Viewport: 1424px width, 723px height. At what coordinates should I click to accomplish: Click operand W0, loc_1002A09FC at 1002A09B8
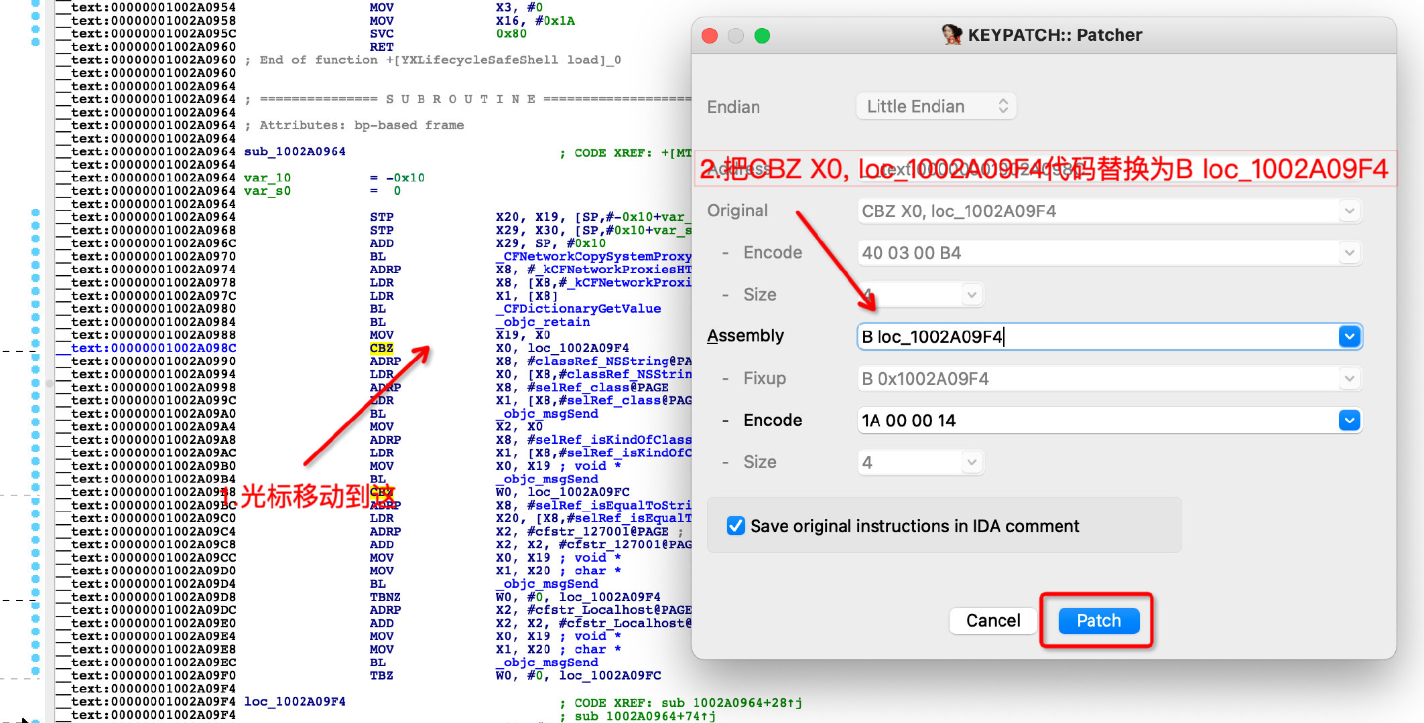(x=562, y=492)
